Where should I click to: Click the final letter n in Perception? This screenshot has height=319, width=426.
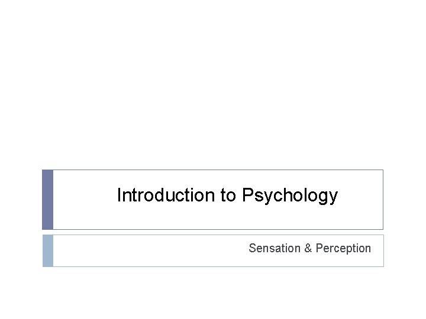[x=368, y=249]
